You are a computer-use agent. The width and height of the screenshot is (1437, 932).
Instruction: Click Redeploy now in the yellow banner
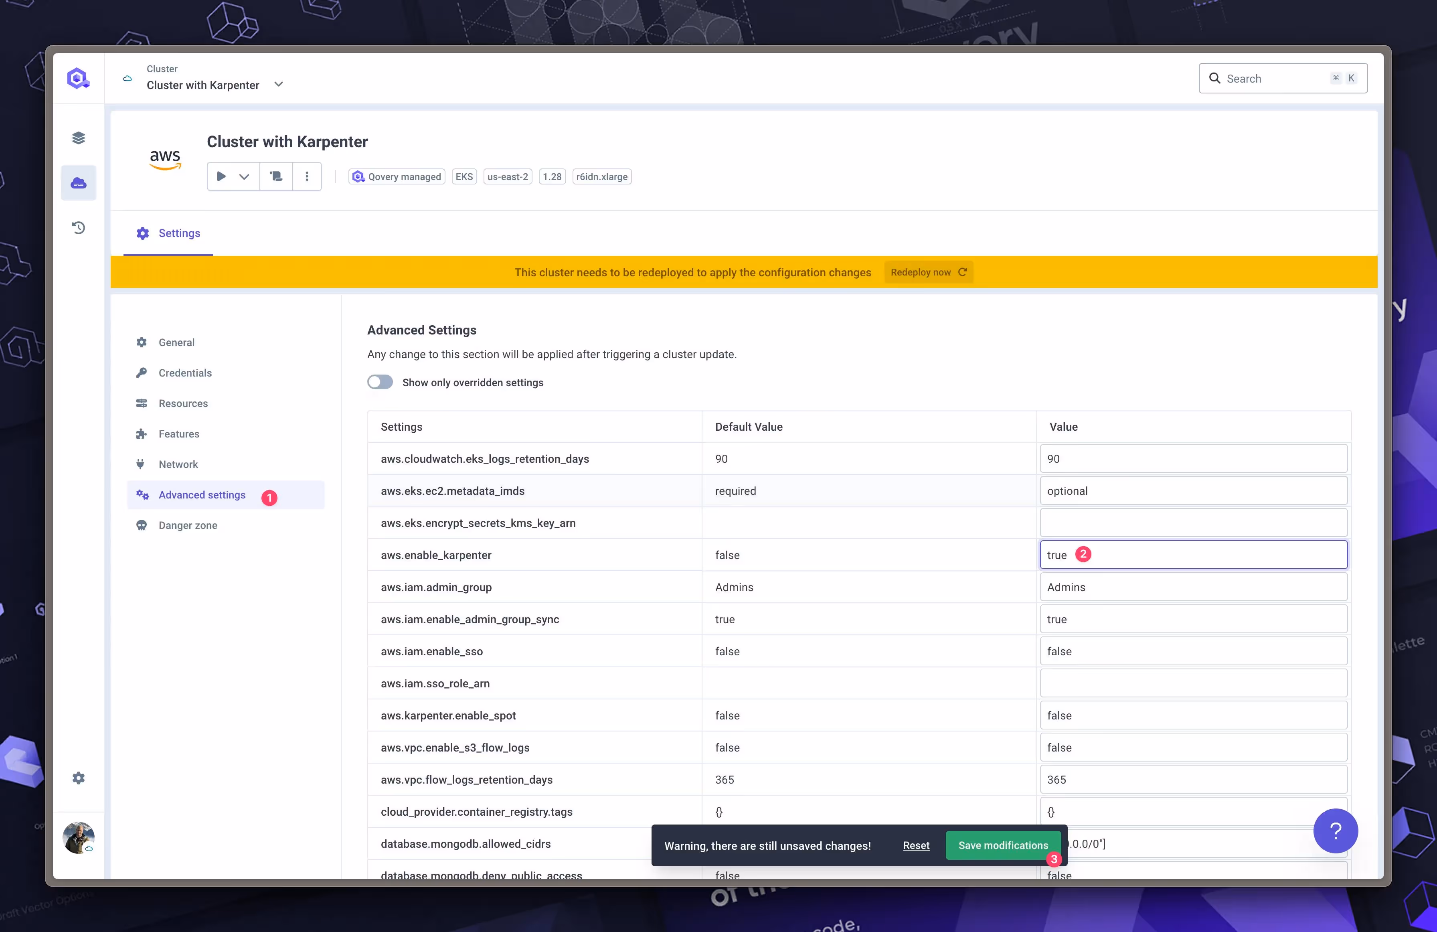(x=928, y=272)
